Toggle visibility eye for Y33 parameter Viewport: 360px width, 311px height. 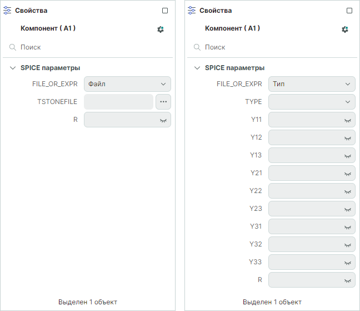click(x=348, y=262)
